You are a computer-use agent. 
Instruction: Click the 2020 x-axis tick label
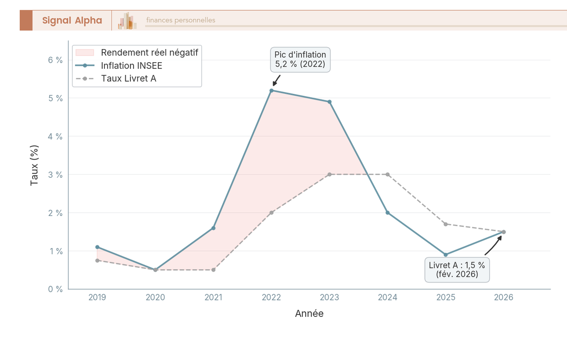click(x=155, y=298)
